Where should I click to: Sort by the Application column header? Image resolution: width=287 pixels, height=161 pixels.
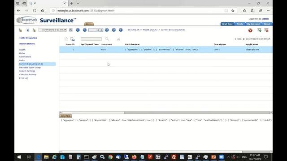pyautogui.click(x=252, y=44)
